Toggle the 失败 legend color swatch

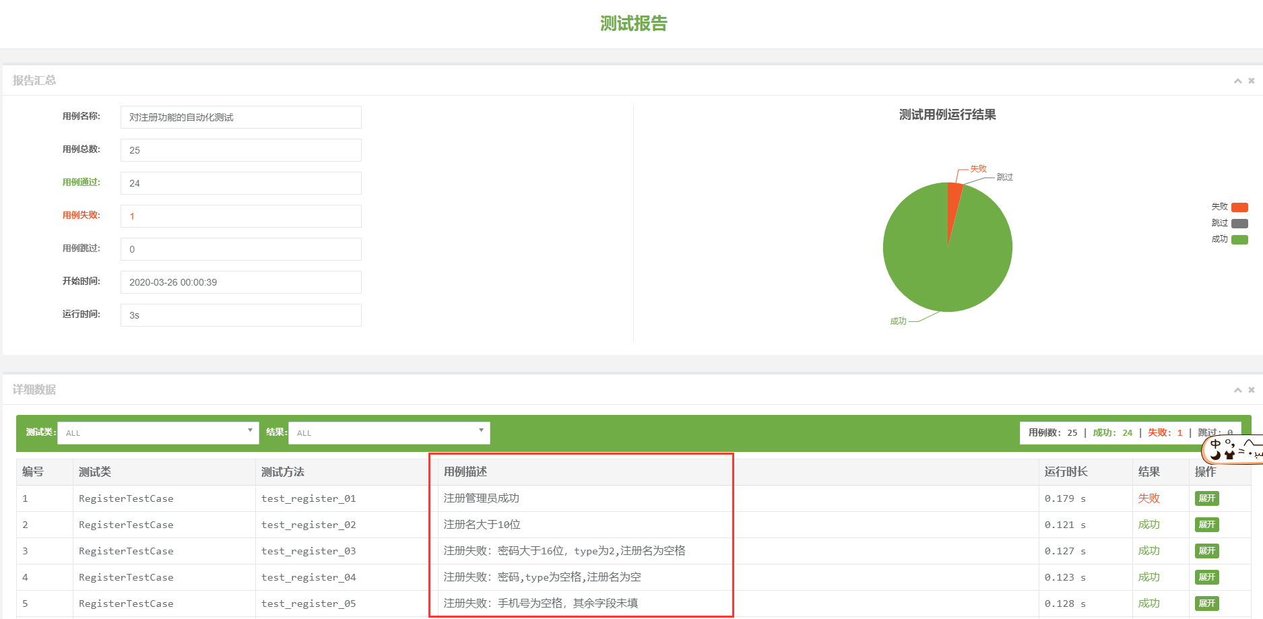pyautogui.click(x=1239, y=207)
